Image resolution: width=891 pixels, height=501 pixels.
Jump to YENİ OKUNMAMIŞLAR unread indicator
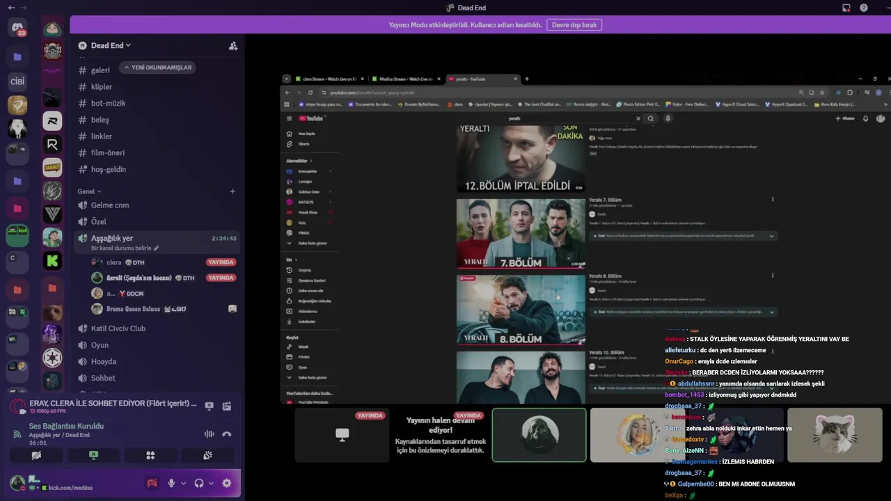(158, 67)
